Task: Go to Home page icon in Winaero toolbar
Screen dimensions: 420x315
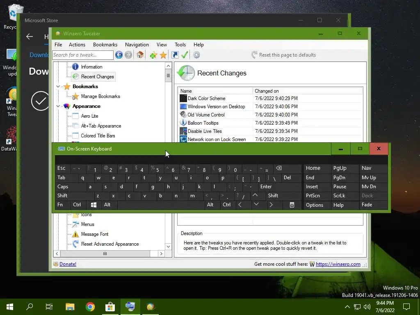Action: 140,55
